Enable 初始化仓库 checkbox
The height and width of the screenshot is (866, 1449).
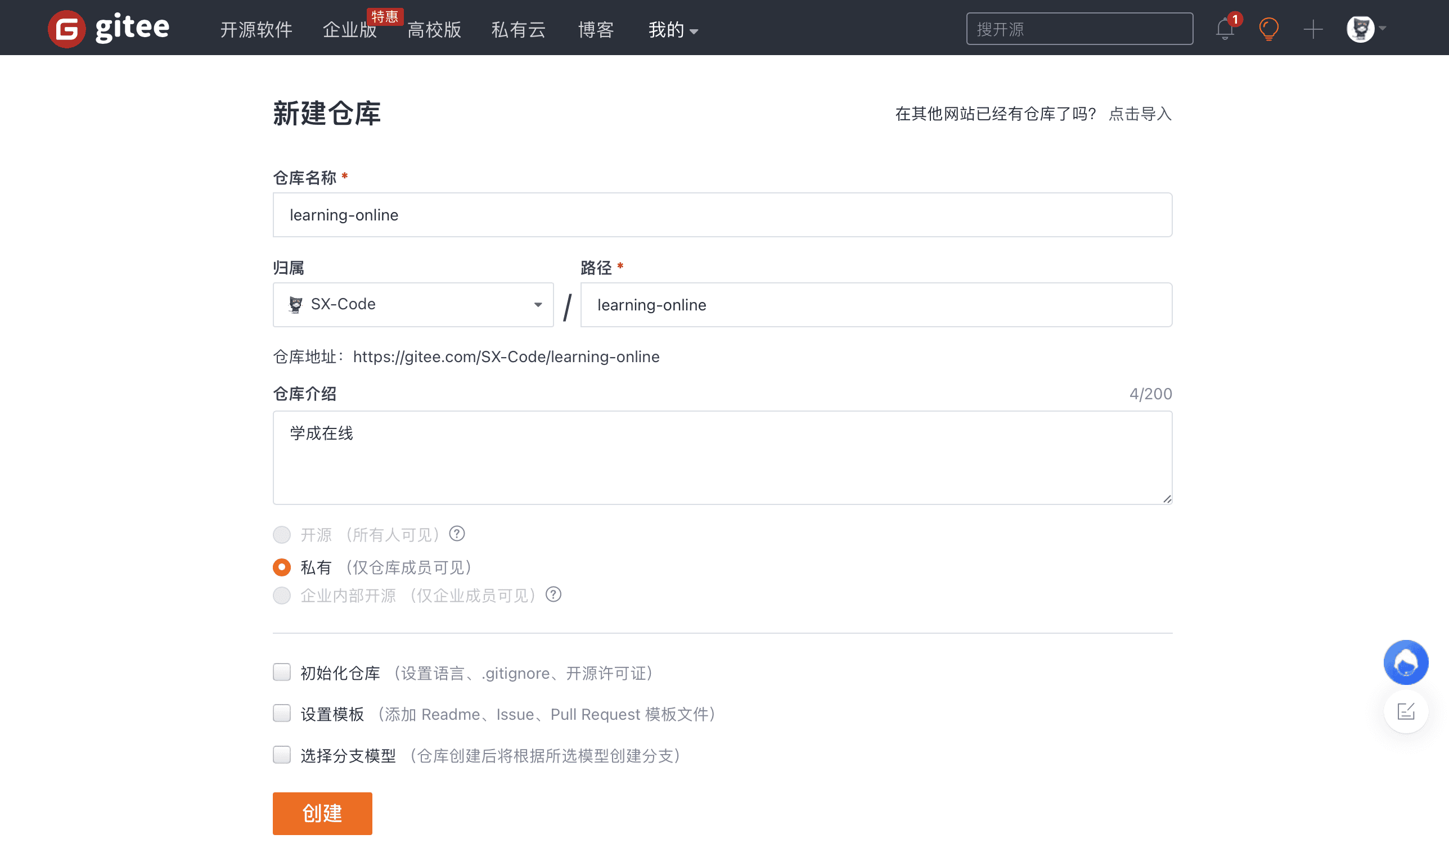[x=282, y=672]
